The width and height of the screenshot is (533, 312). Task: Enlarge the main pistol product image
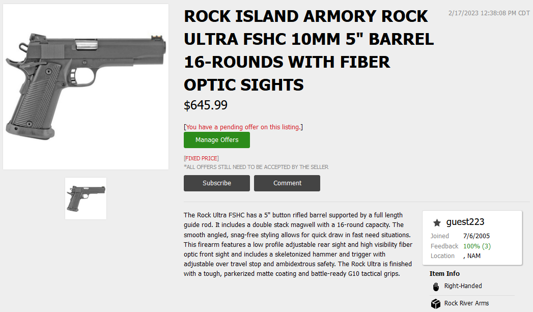(x=86, y=87)
